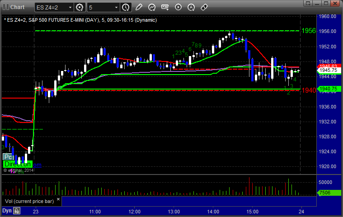
Task: Click the 1924.00 price axis label
Action: coord(328,151)
